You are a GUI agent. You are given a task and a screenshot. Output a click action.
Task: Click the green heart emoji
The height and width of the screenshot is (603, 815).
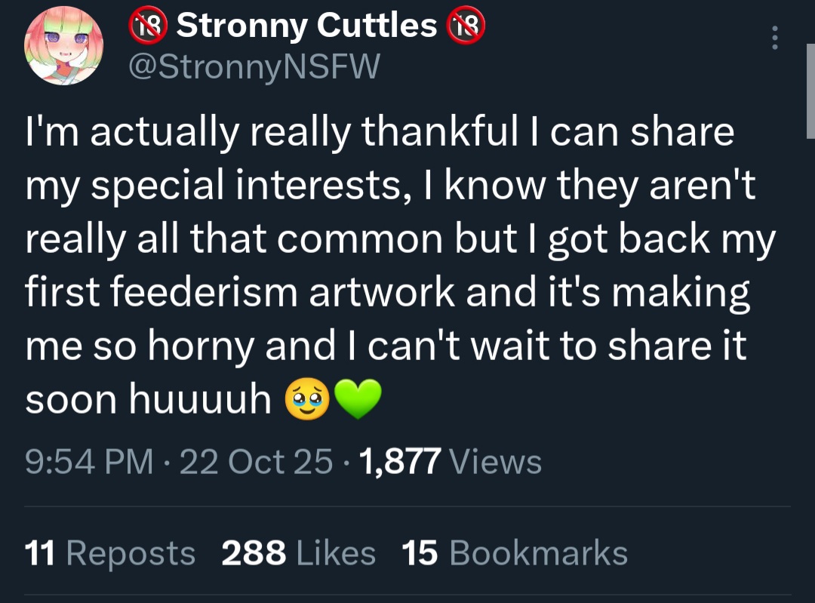358,400
